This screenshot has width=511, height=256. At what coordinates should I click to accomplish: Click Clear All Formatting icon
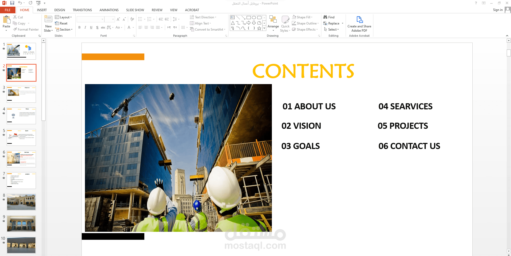tap(132, 19)
